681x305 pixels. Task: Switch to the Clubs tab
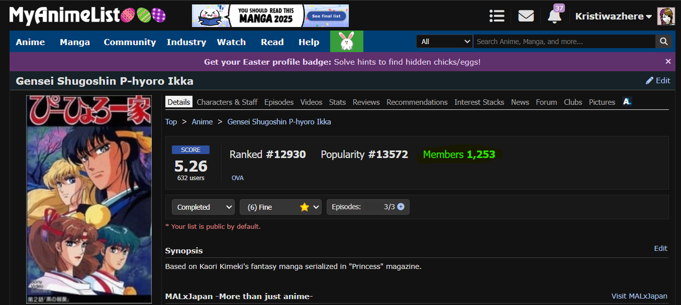pos(573,102)
